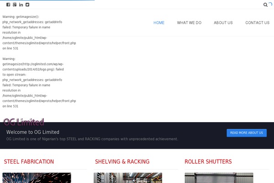The width and height of the screenshot is (274, 183).
Task: Open the Twitter social icon
Action: tap(27, 5)
